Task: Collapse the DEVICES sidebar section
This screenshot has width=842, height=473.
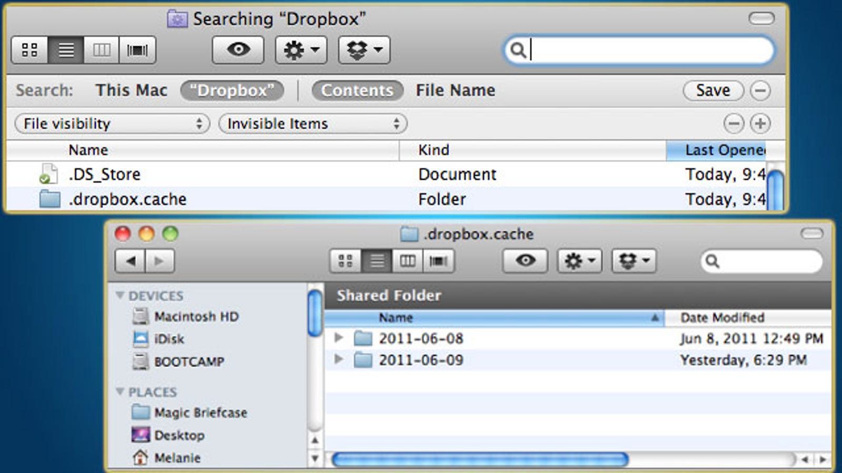Action: click(x=120, y=295)
